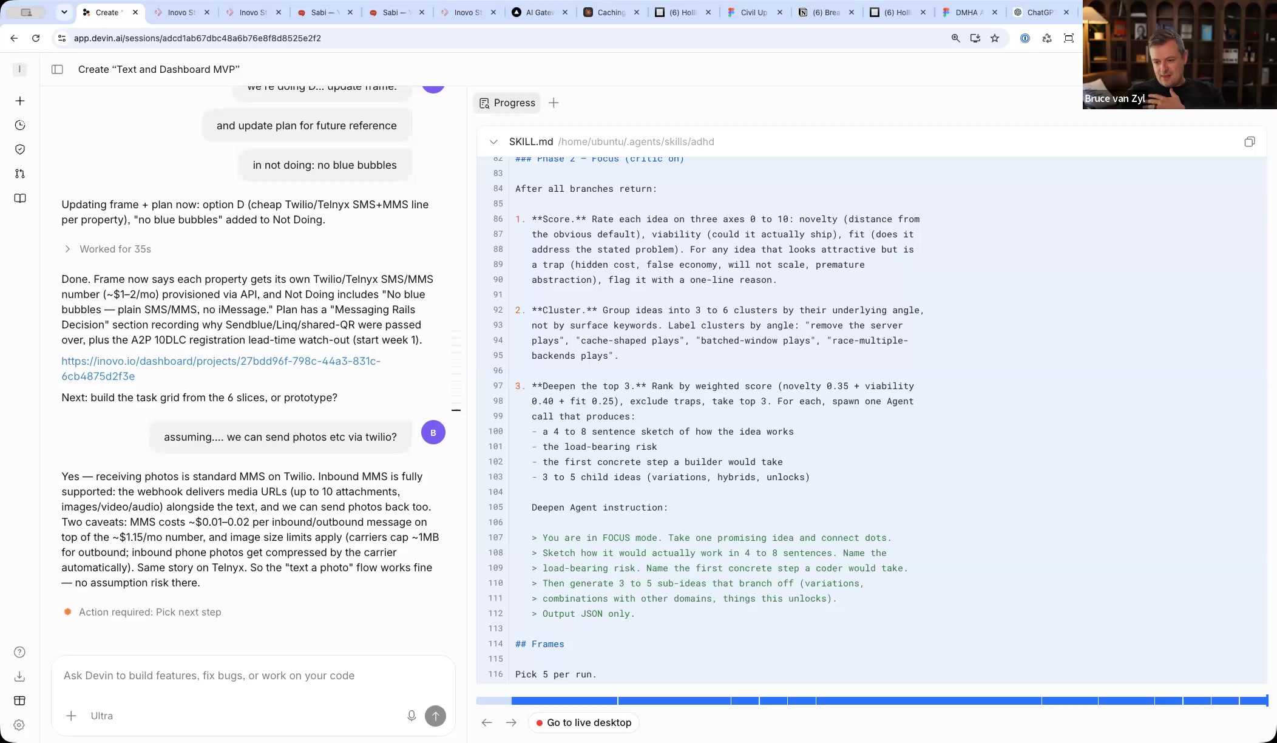
Task: Step back with left arrow below timeline
Action: click(x=487, y=722)
